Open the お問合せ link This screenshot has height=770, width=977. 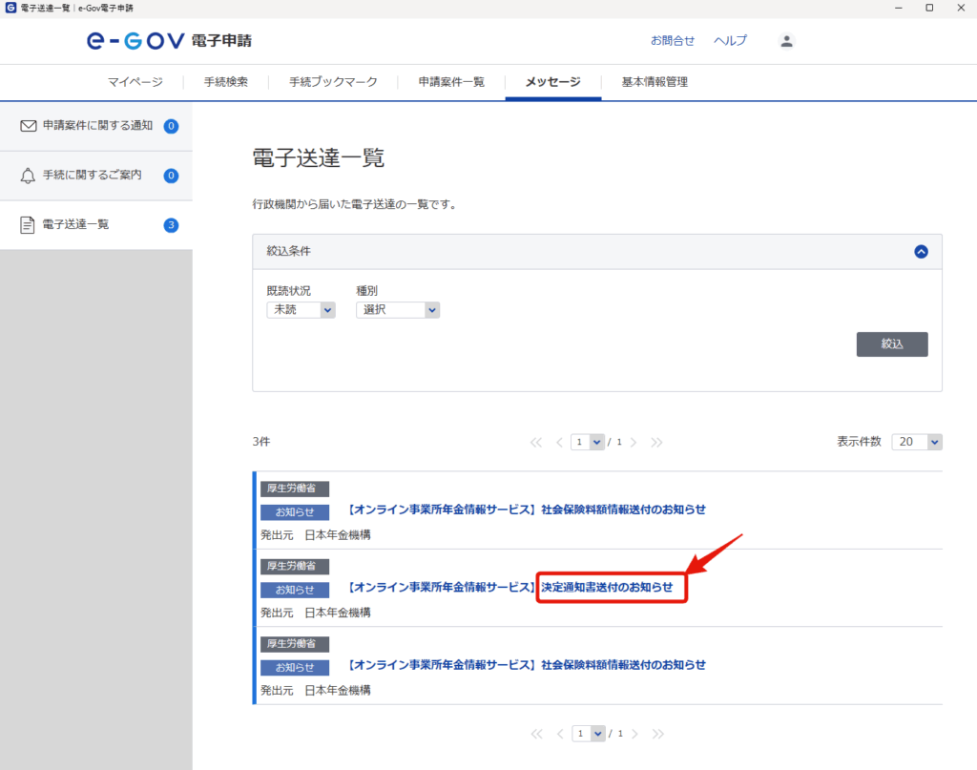tap(673, 41)
